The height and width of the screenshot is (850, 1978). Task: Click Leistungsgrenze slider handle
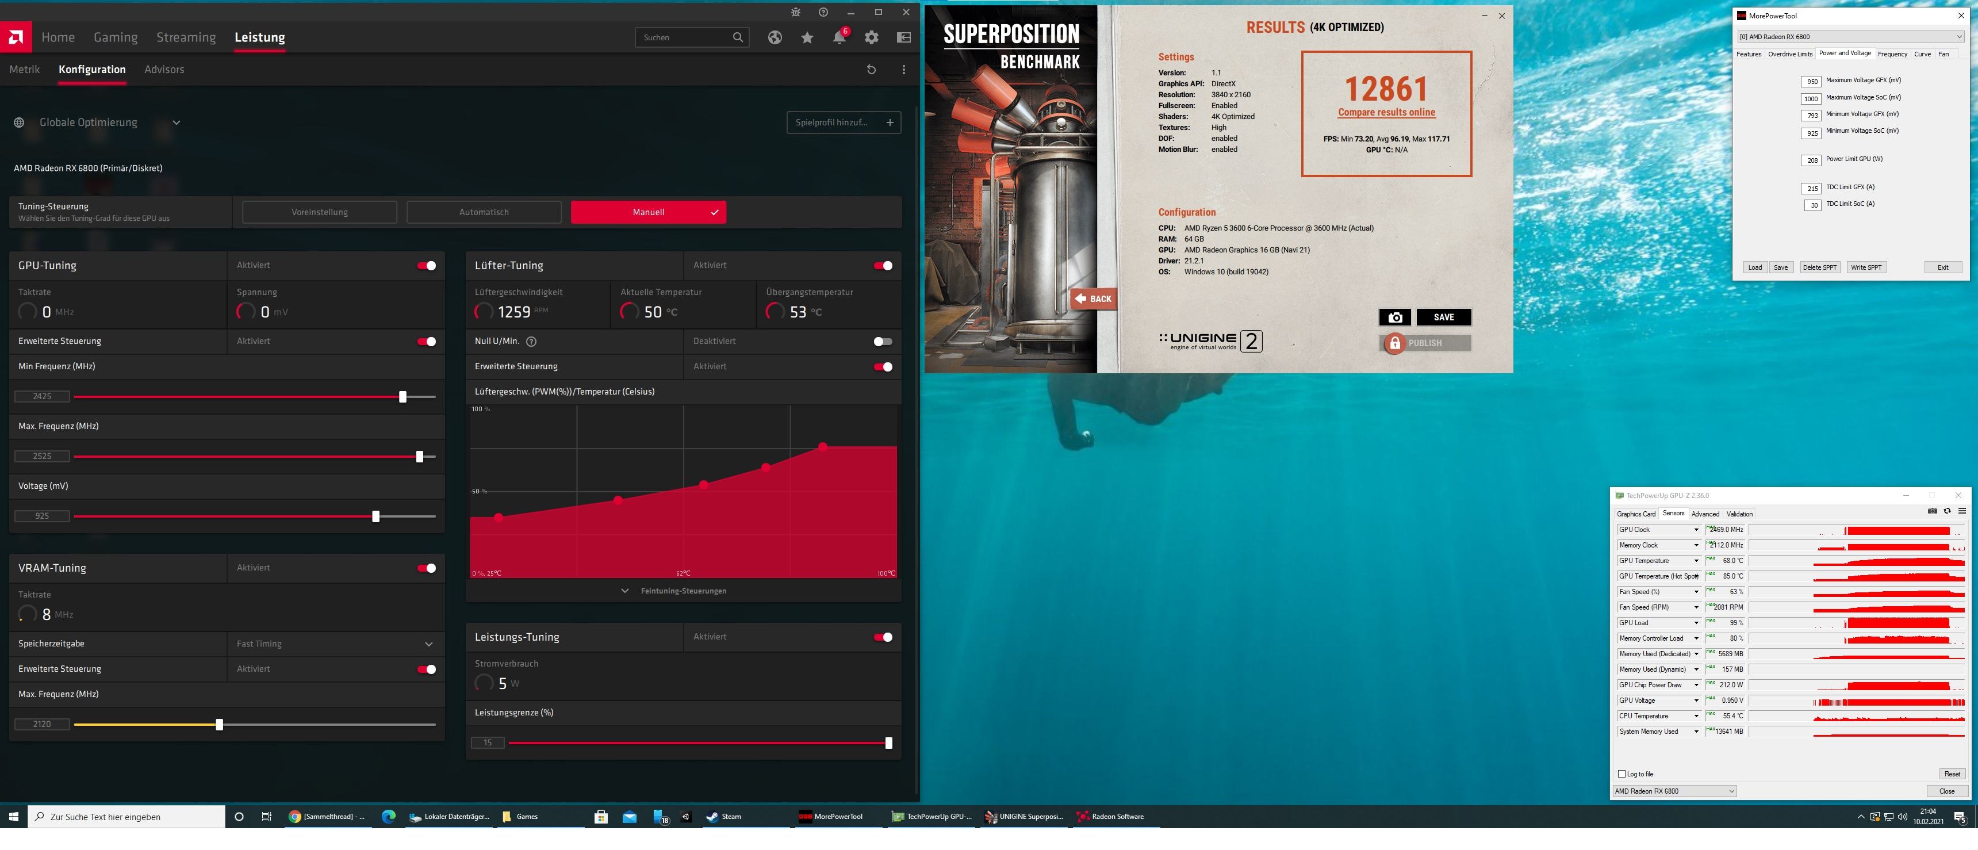point(888,742)
